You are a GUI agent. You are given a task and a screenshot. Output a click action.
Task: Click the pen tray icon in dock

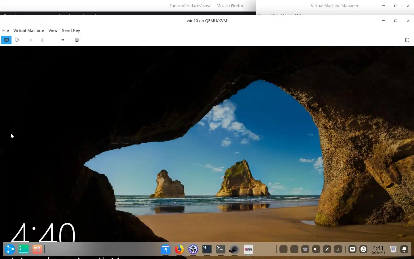click(x=327, y=249)
